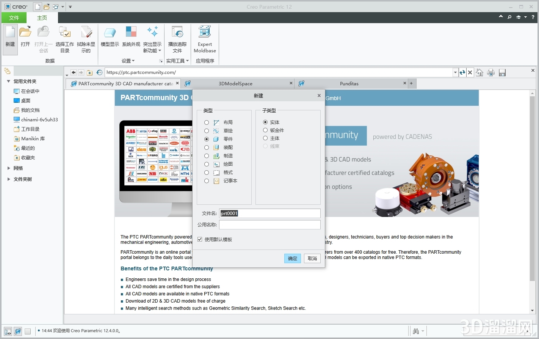Expand the 文件夹树 node
The image size is (539, 339).
[x=9, y=179]
